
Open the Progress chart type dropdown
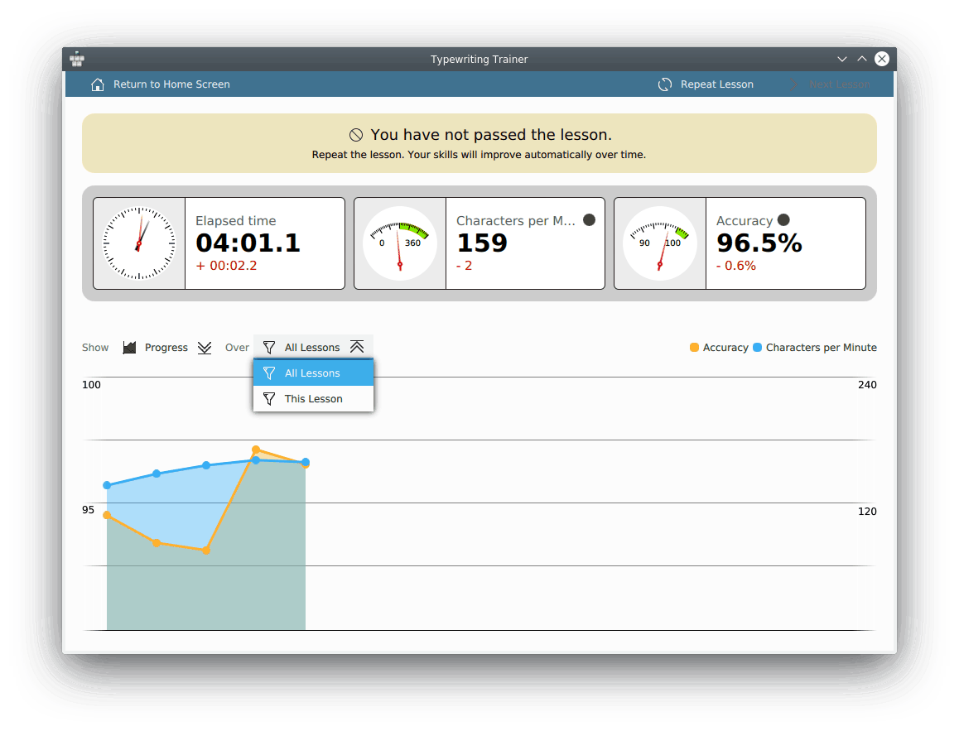(167, 347)
